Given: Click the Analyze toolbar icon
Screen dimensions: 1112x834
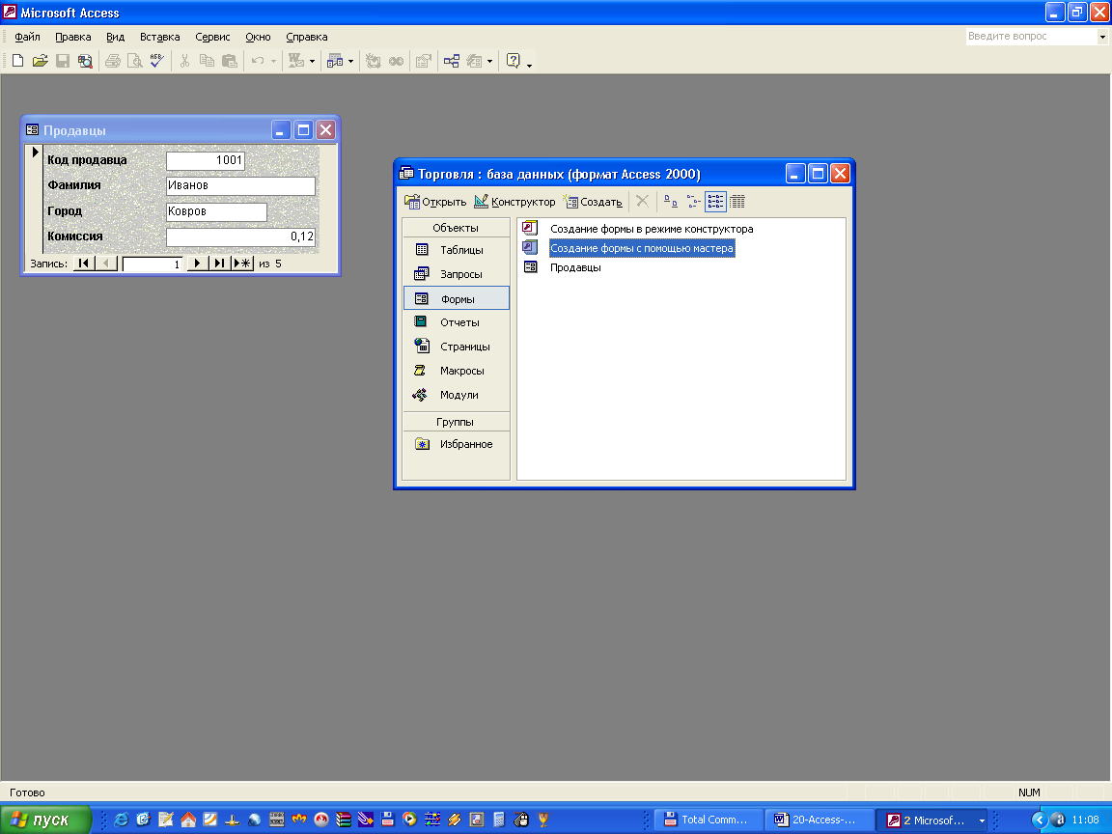Looking at the screenshot, I should 335,61.
